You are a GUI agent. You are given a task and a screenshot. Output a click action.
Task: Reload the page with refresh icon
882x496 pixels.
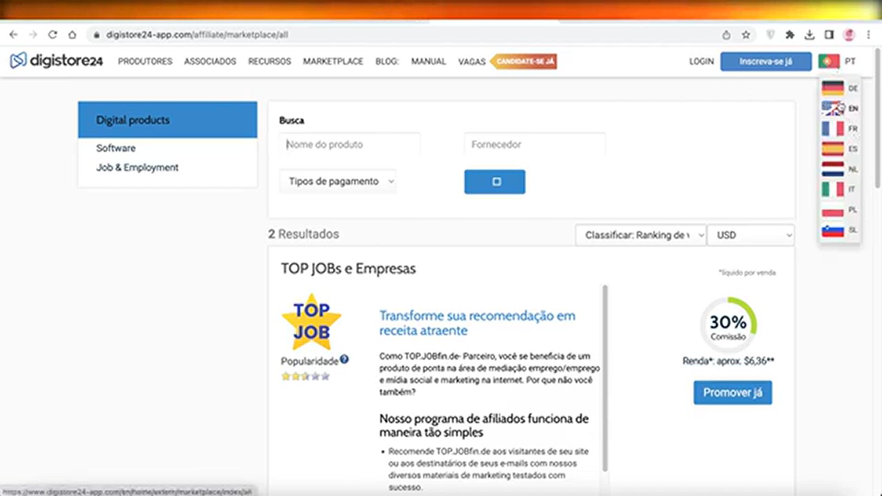(x=53, y=34)
